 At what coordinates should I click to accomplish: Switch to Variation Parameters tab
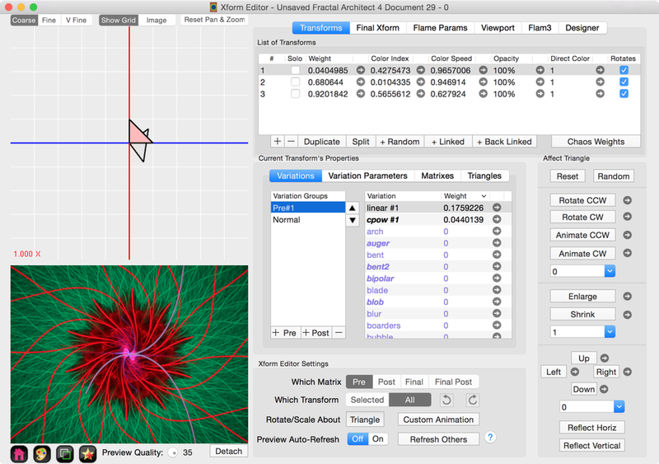(x=367, y=176)
